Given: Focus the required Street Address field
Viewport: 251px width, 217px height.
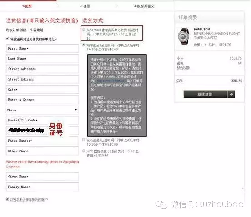Looking at the screenshot, I should 42,69.
